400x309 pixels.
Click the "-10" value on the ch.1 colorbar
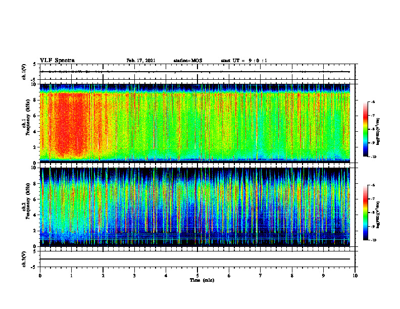click(373, 157)
